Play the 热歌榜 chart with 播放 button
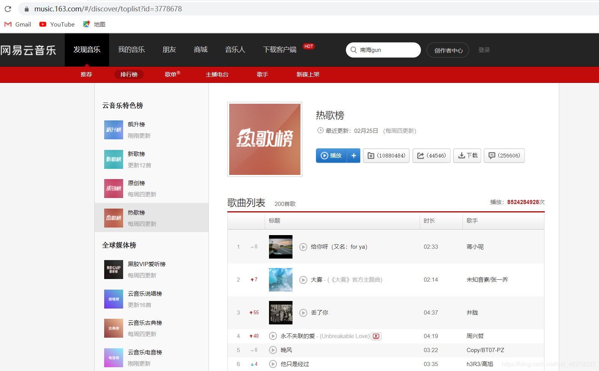599x371 pixels. [x=331, y=156]
